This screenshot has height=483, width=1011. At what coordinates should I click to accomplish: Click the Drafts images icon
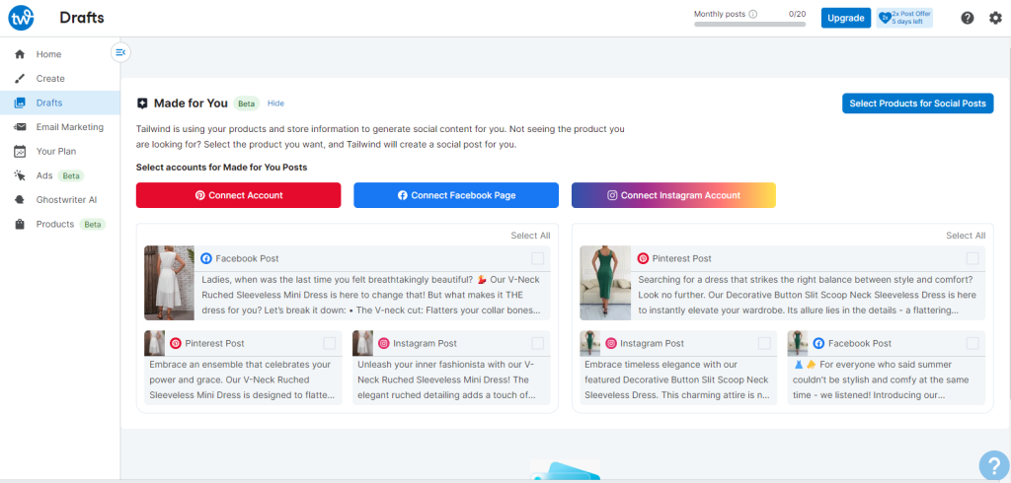pos(20,103)
